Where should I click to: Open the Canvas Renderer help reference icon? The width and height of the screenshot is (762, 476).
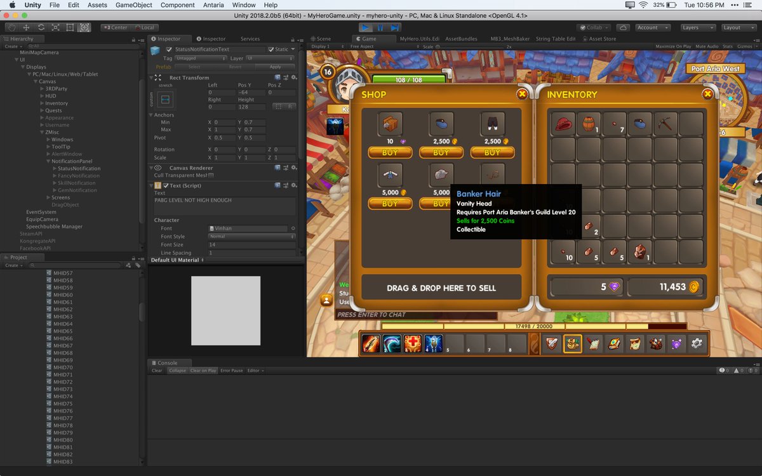tap(277, 168)
